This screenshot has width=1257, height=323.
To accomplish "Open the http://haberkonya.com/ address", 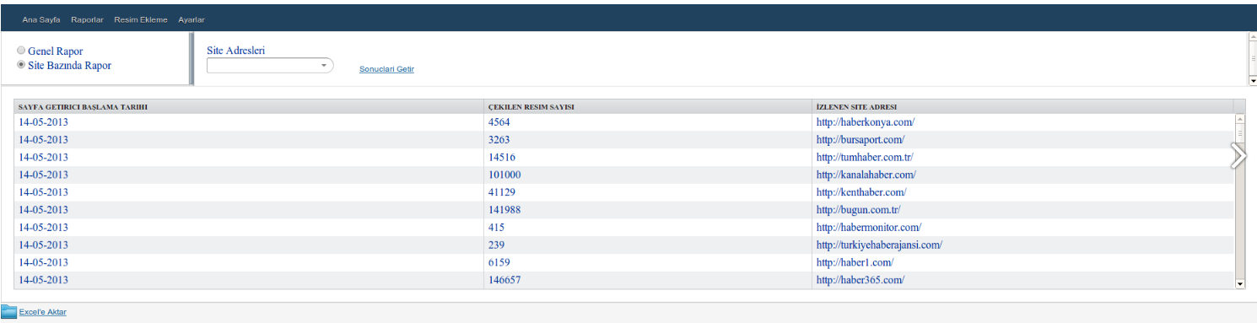I will pos(866,122).
